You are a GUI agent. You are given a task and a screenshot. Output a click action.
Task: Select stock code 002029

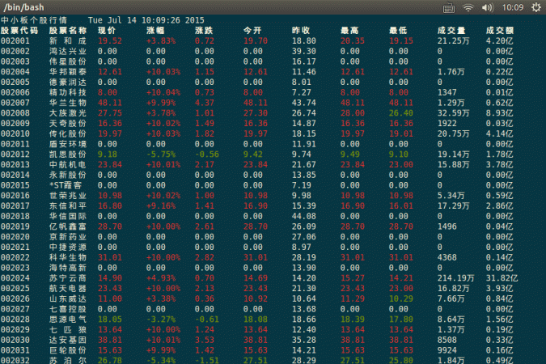15,329
